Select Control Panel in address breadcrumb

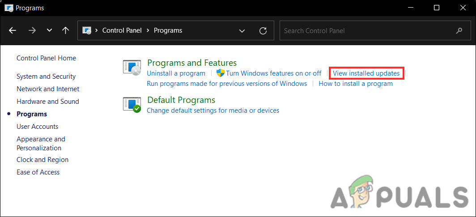tap(122, 30)
